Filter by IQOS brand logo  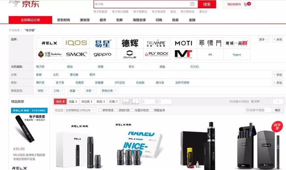[x=76, y=43]
